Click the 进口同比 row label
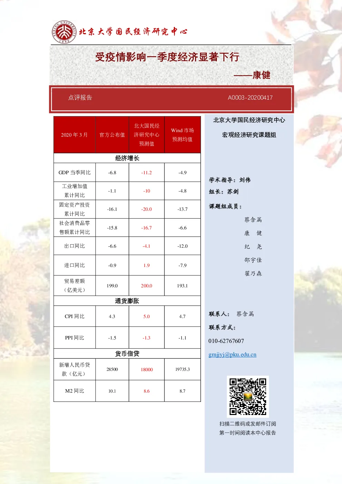342x484 pixels. click(74, 265)
